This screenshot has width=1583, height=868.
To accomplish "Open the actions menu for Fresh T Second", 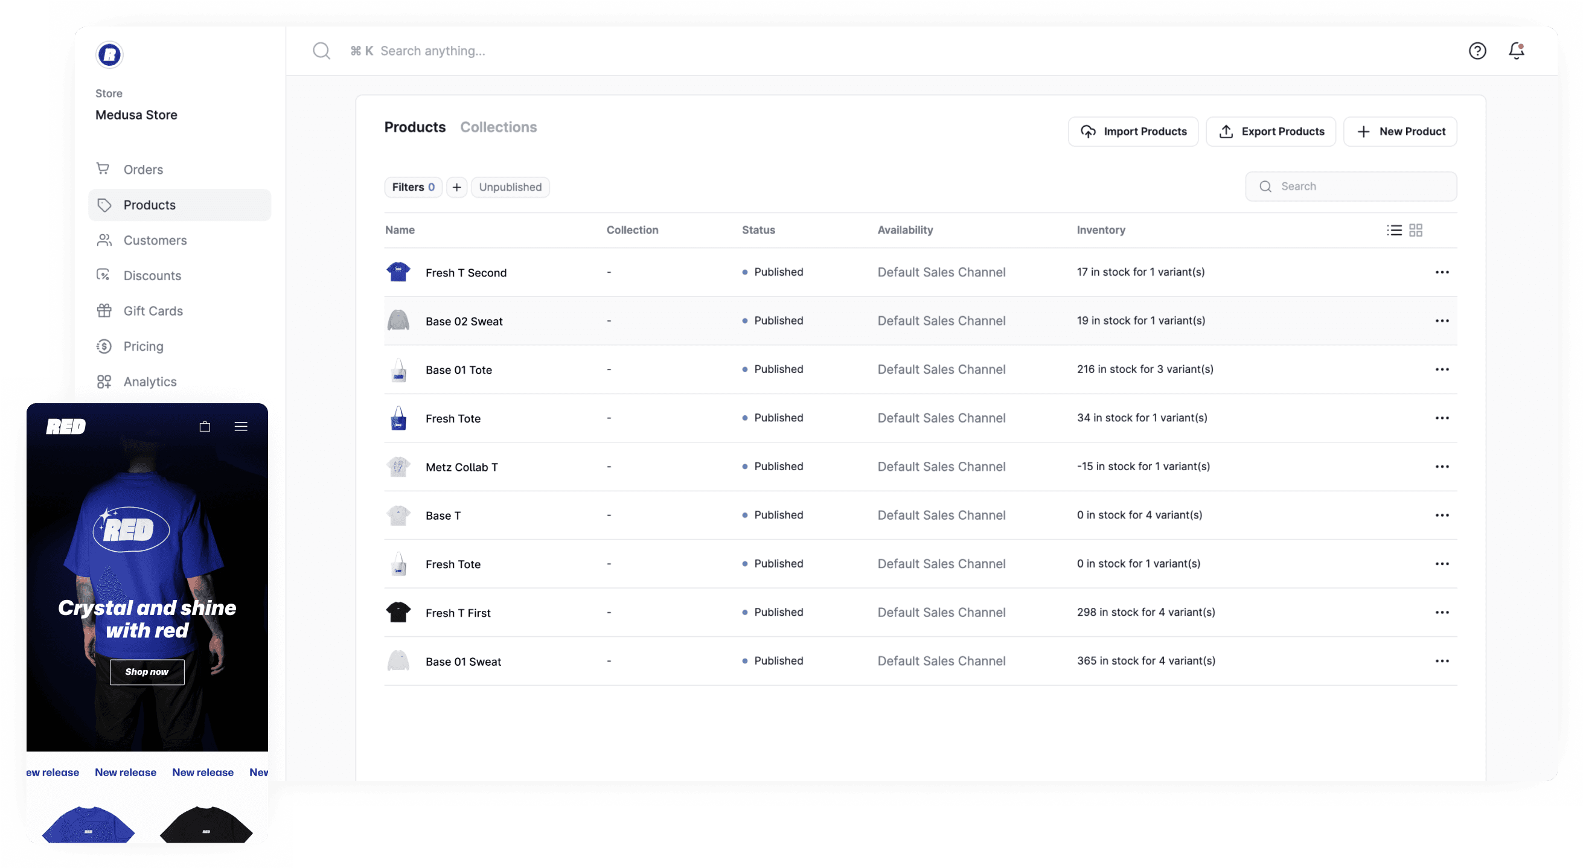I will point(1443,272).
